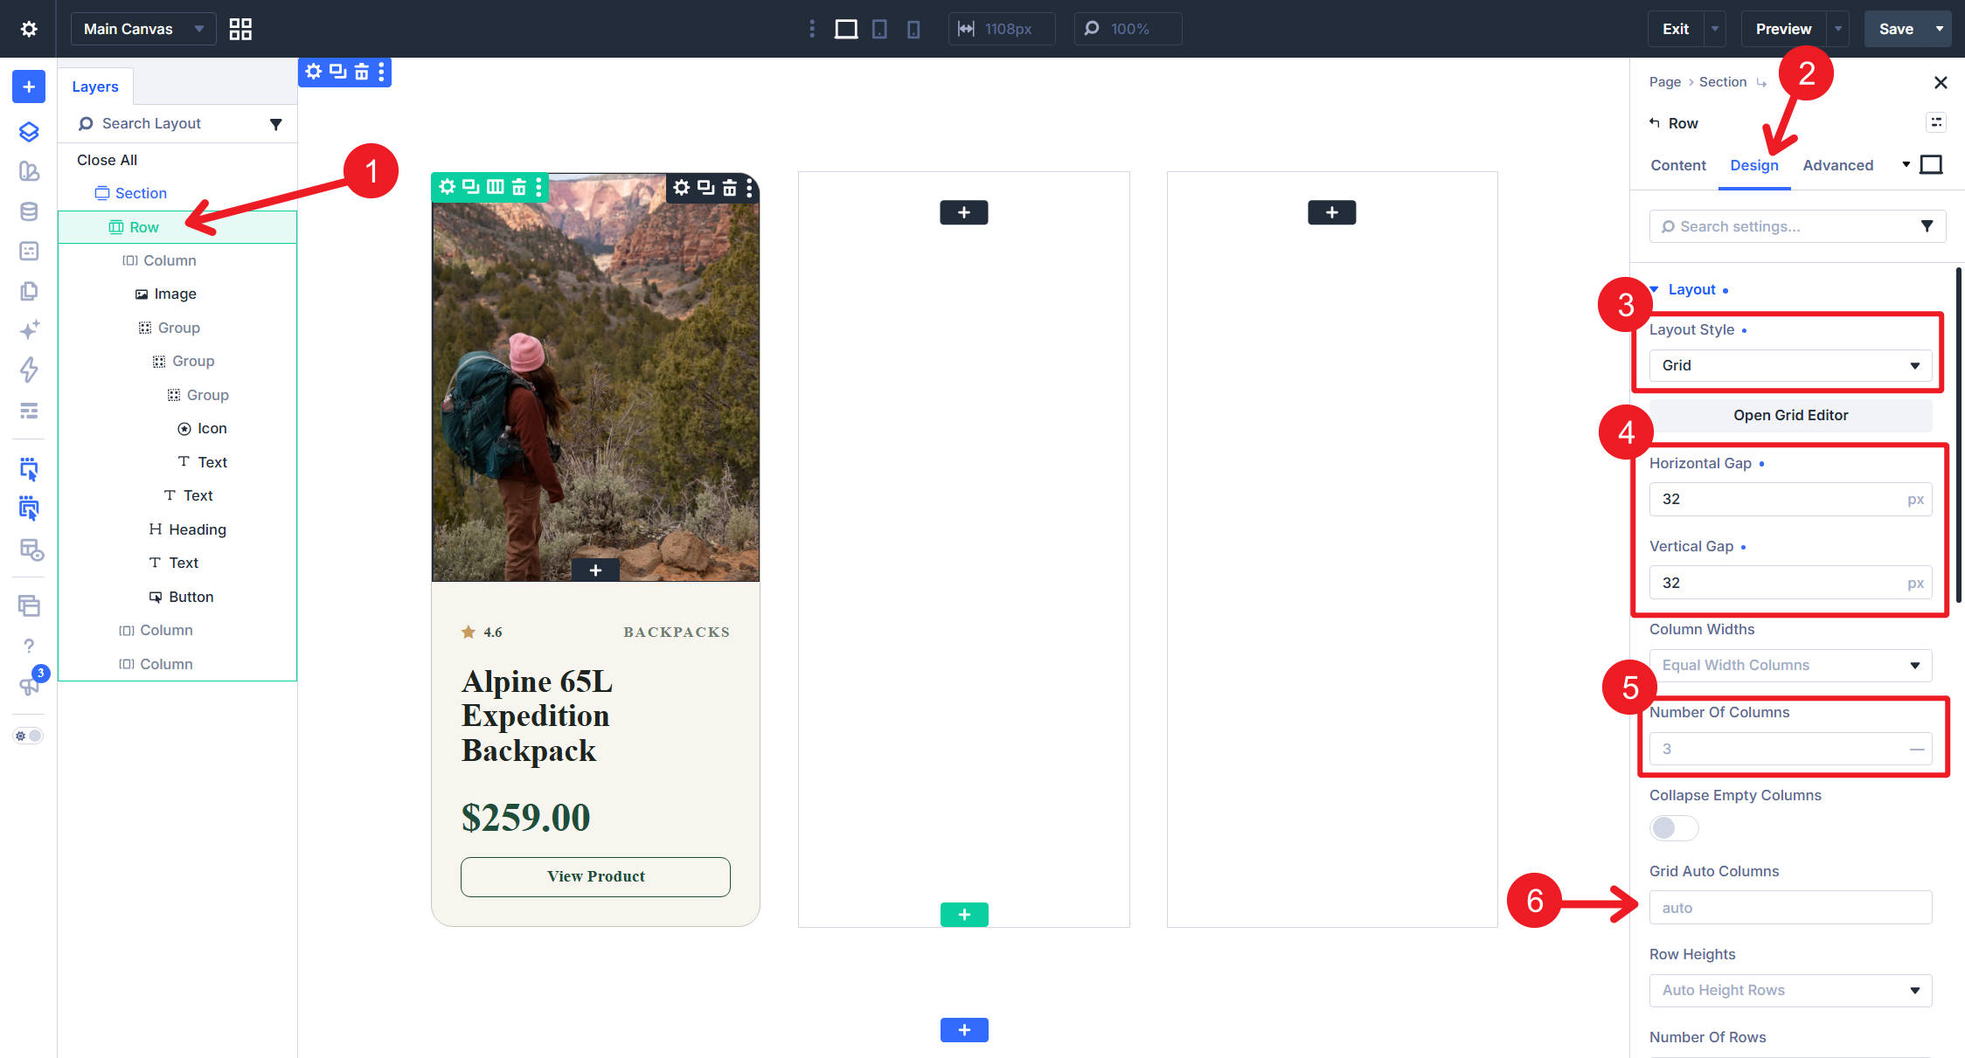1965x1058 pixels.
Task: Click the Preview button
Action: pyautogui.click(x=1783, y=29)
